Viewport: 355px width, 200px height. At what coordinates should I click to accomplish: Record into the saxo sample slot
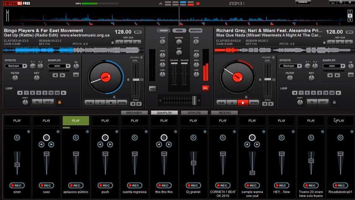point(47,185)
